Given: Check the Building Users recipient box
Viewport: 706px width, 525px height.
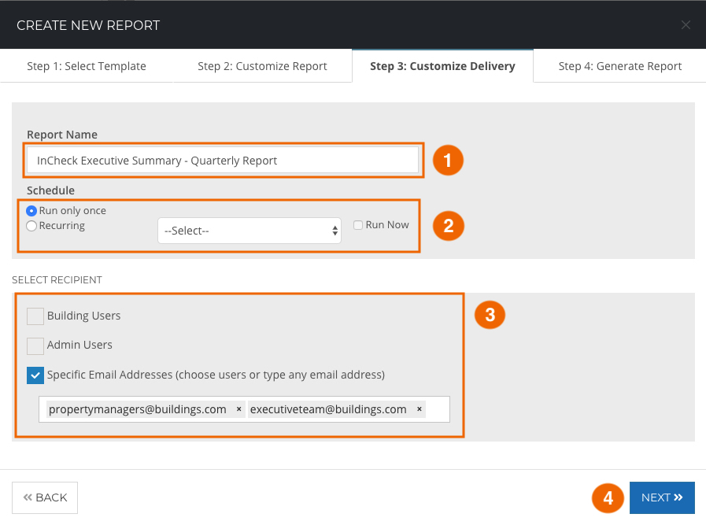Looking at the screenshot, I should click(x=35, y=316).
